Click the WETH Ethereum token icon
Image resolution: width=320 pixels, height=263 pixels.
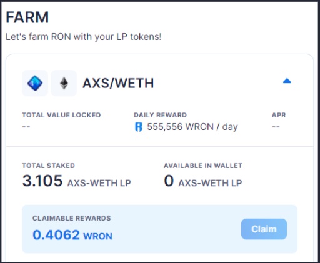pos(64,83)
